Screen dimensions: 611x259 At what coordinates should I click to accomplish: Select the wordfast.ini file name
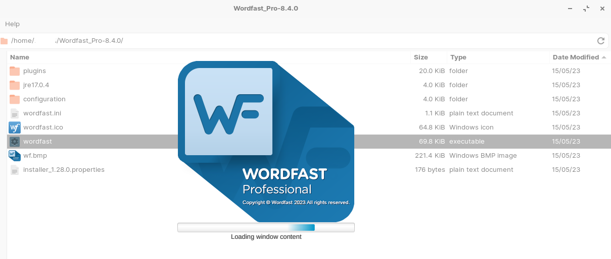[x=42, y=113]
